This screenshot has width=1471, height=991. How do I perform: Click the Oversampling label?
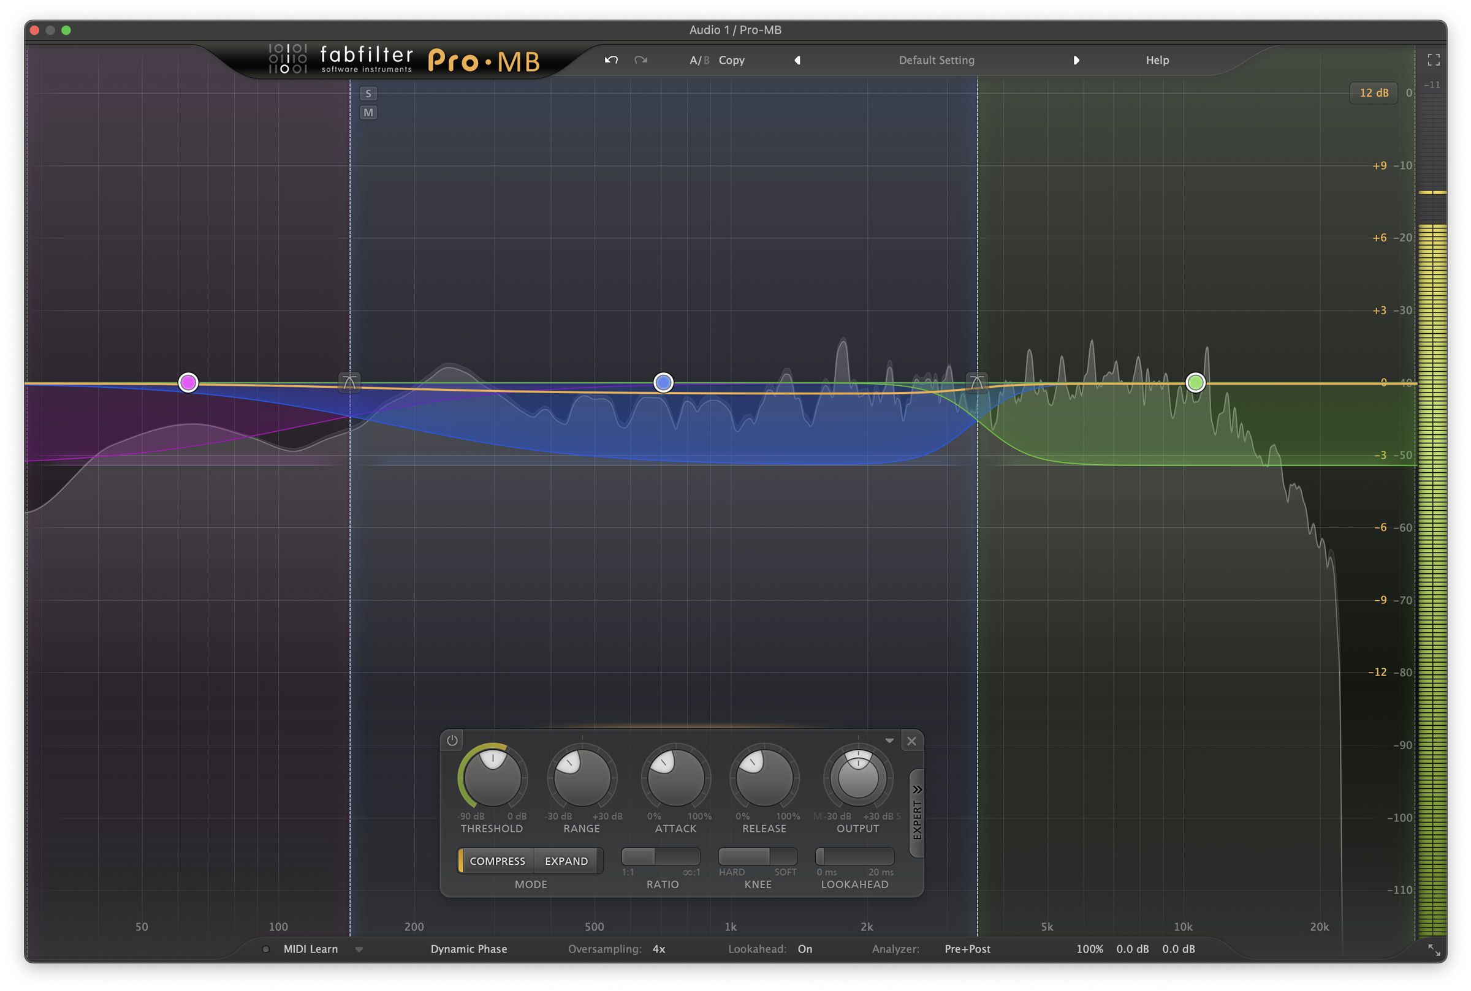tap(604, 949)
